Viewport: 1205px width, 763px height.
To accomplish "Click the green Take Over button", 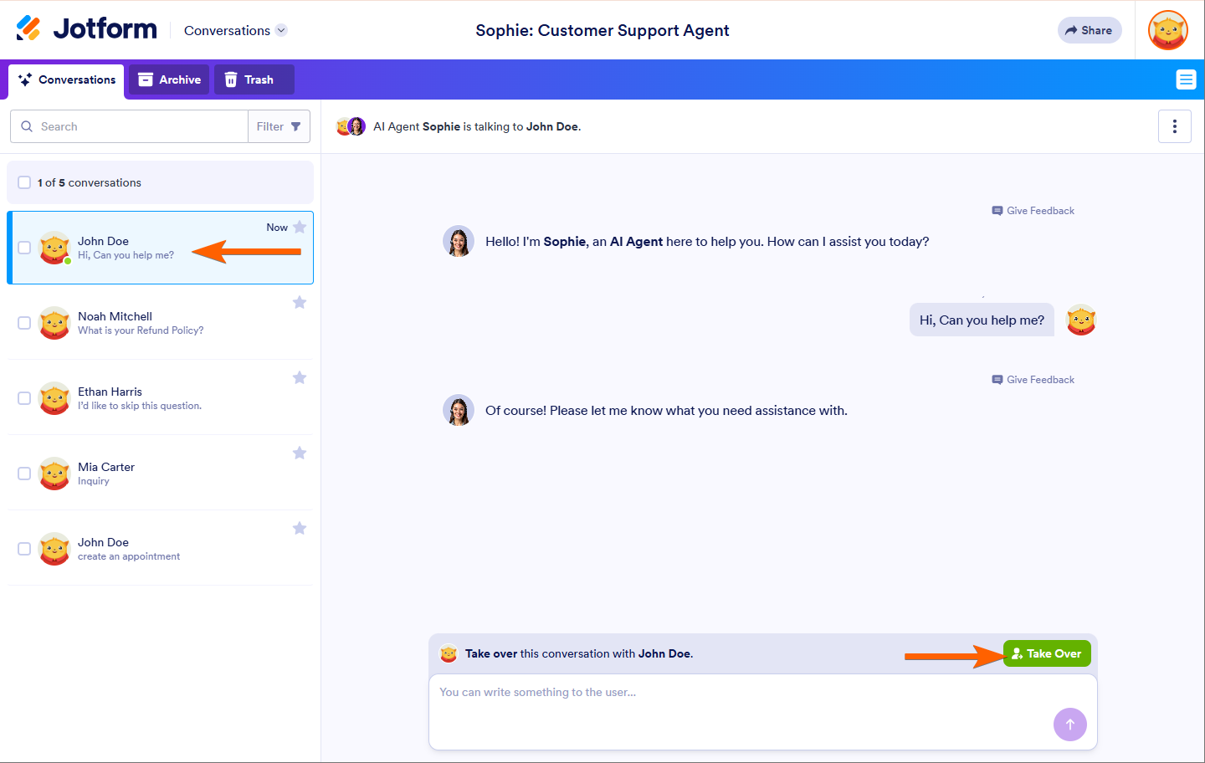I will click(x=1047, y=653).
